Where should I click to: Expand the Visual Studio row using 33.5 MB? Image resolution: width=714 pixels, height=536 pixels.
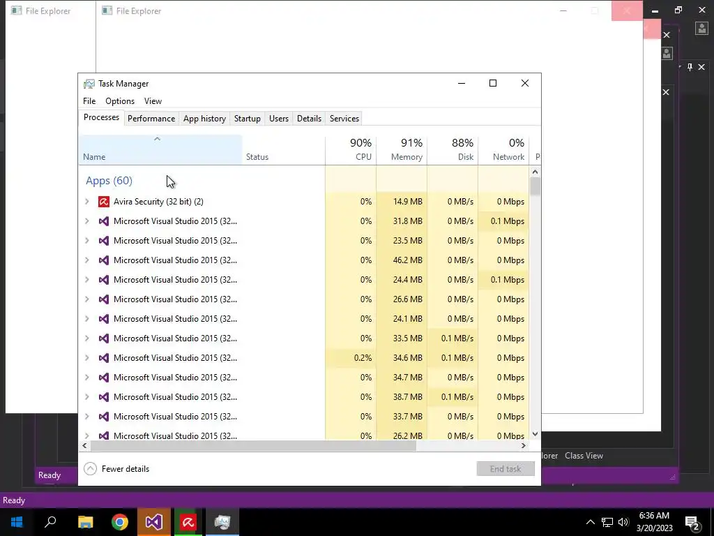pos(87,338)
